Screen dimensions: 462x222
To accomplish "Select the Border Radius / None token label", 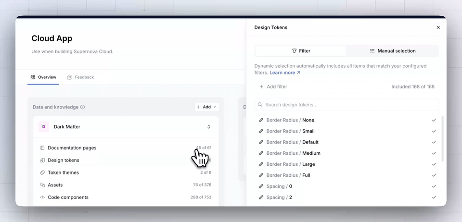I will pos(290,120).
